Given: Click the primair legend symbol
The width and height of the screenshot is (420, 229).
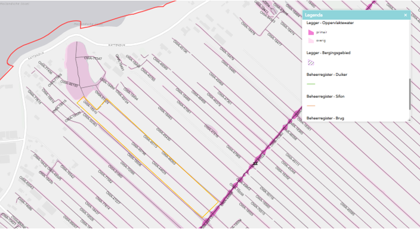Looking at the screenshot, I should [x=311, y=32].
